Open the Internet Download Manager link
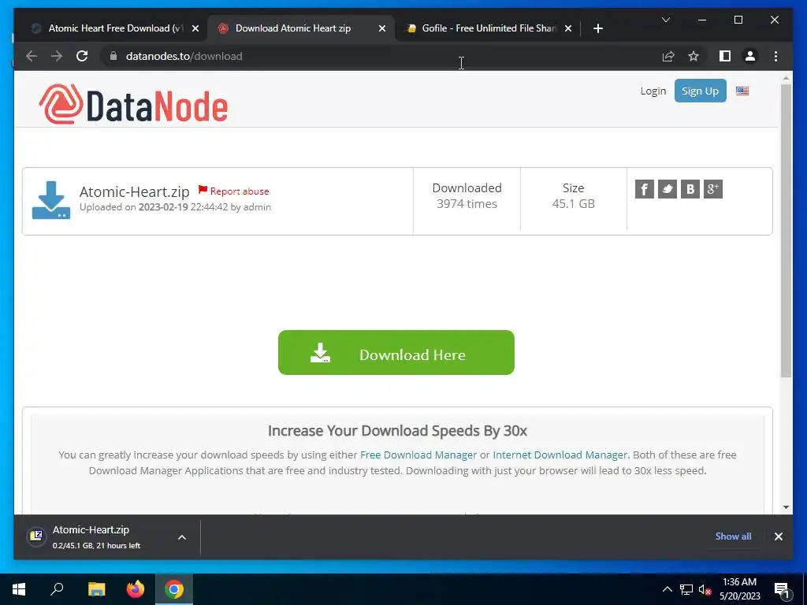The image size is (807, 605). click(x=560, y=455)
